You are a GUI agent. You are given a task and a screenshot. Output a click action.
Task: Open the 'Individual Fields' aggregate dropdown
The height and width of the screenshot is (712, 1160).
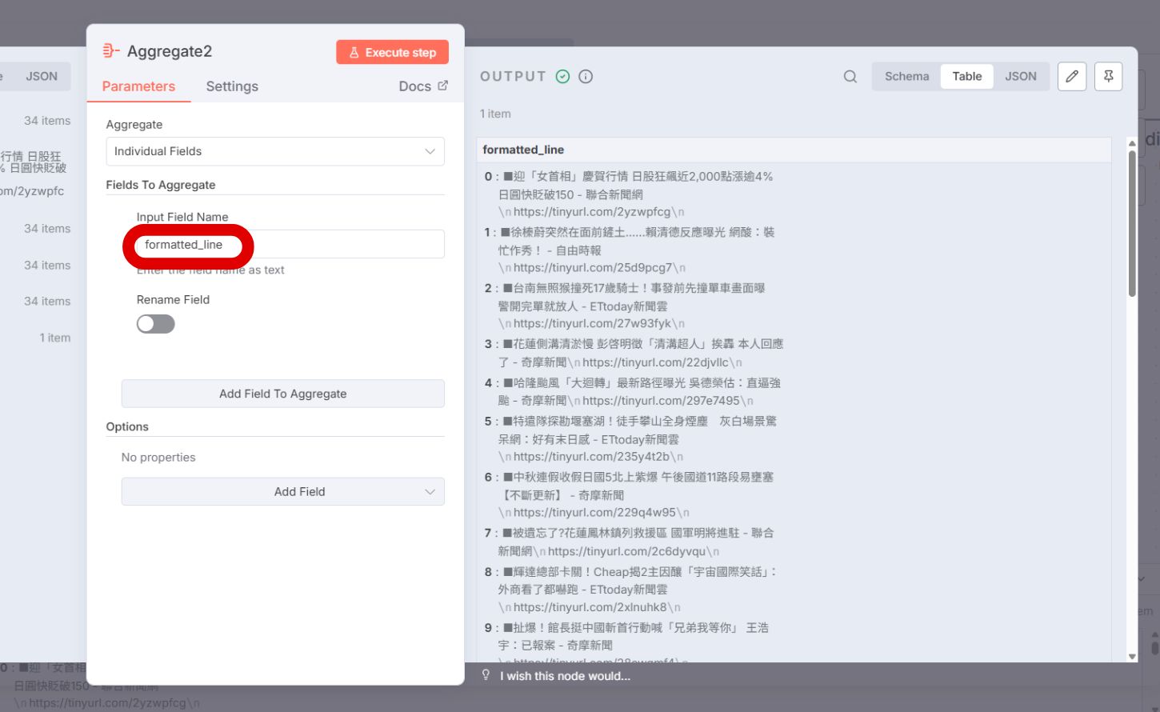(274, 151)
